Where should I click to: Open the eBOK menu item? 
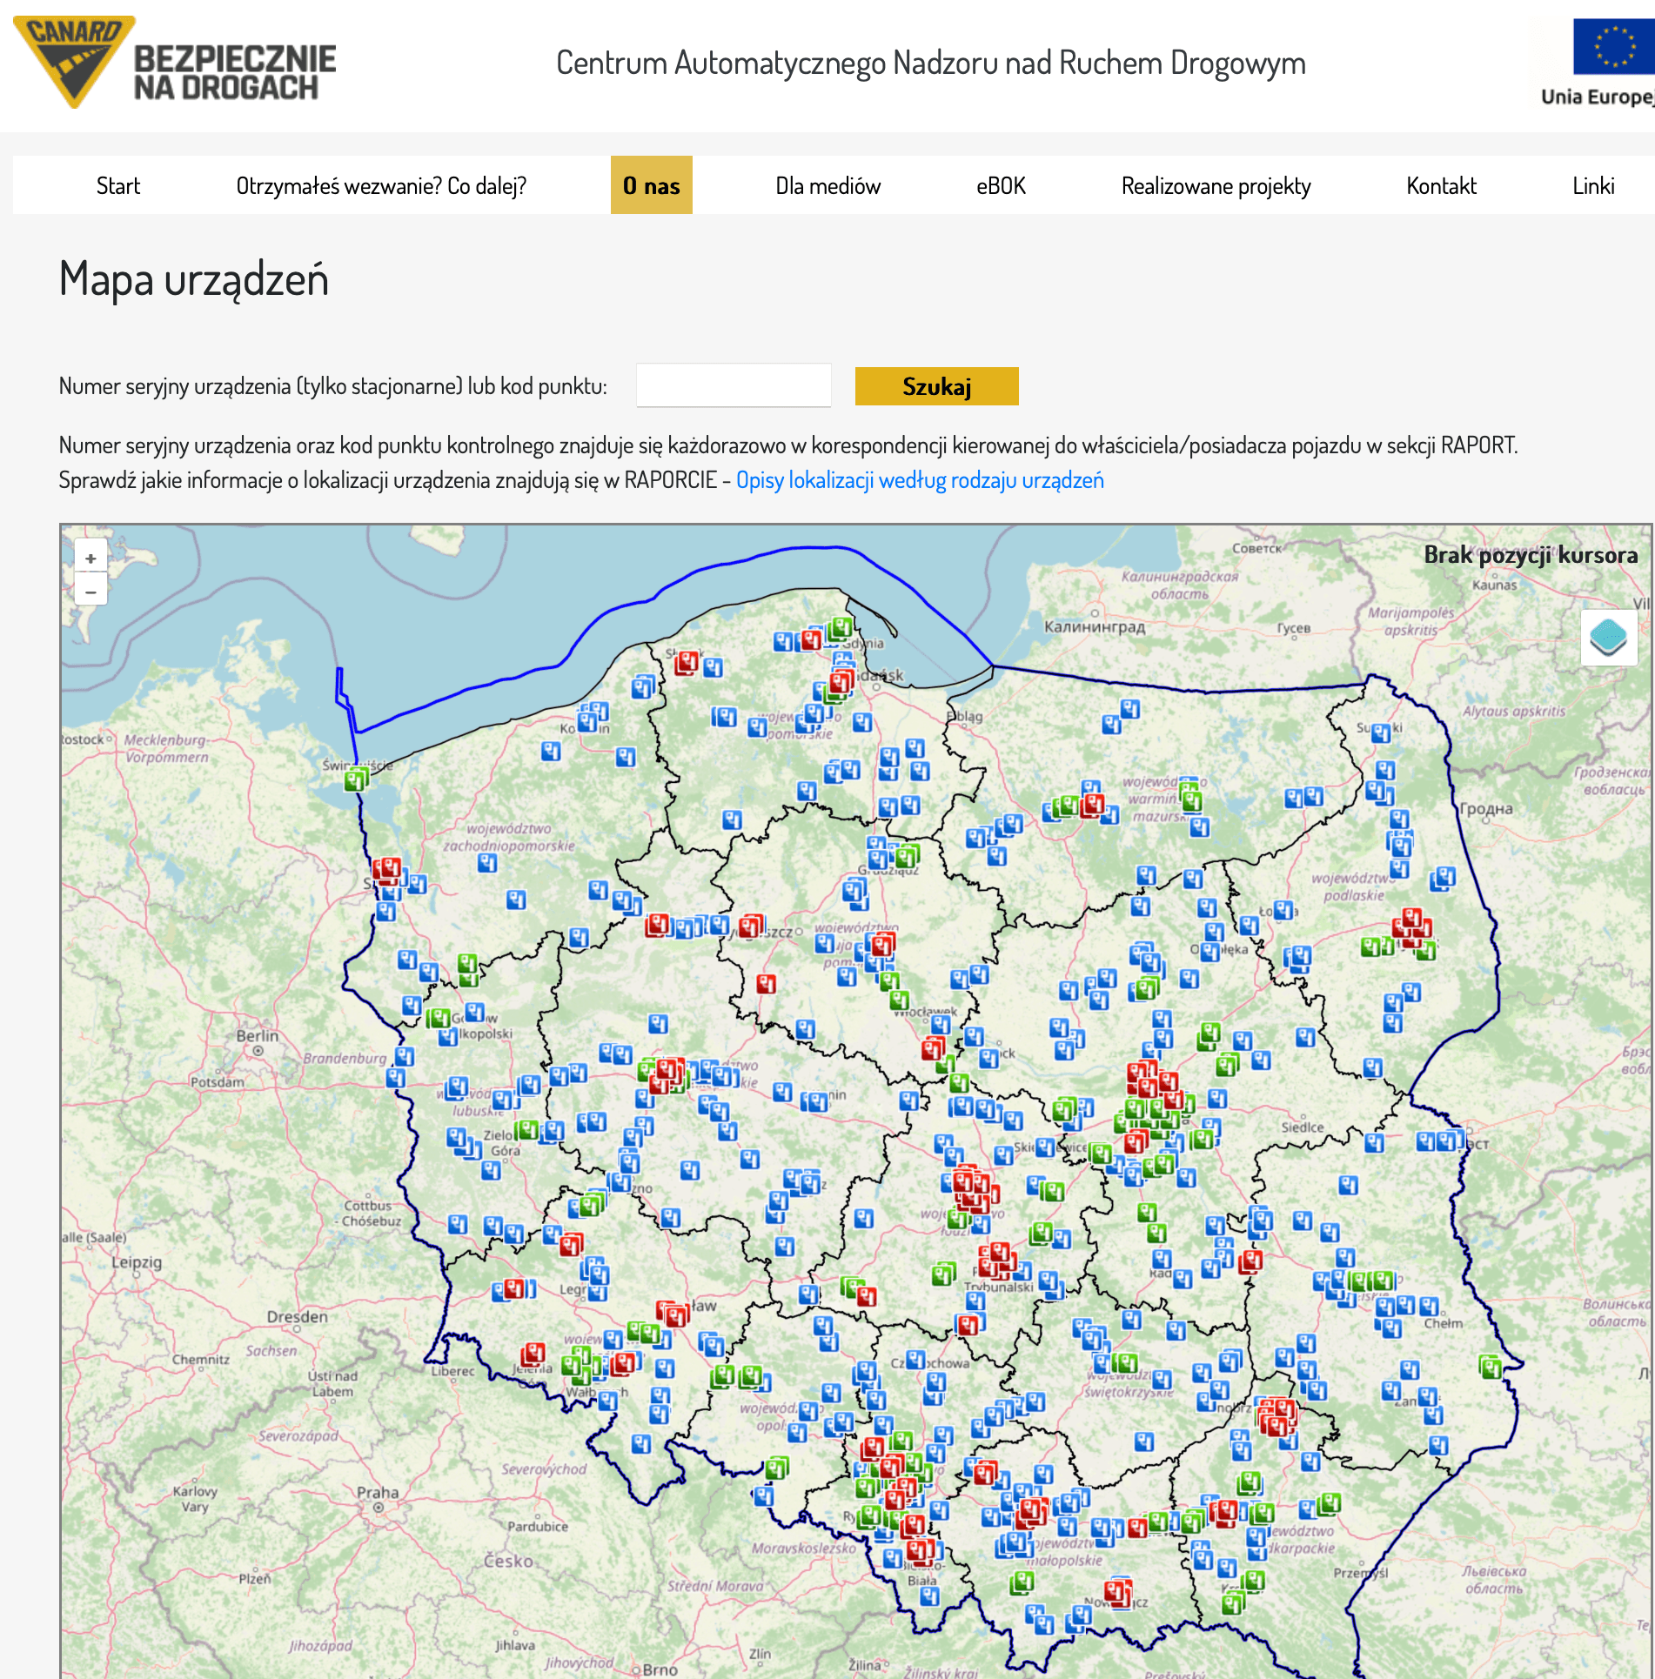(x=1001, y=185)
